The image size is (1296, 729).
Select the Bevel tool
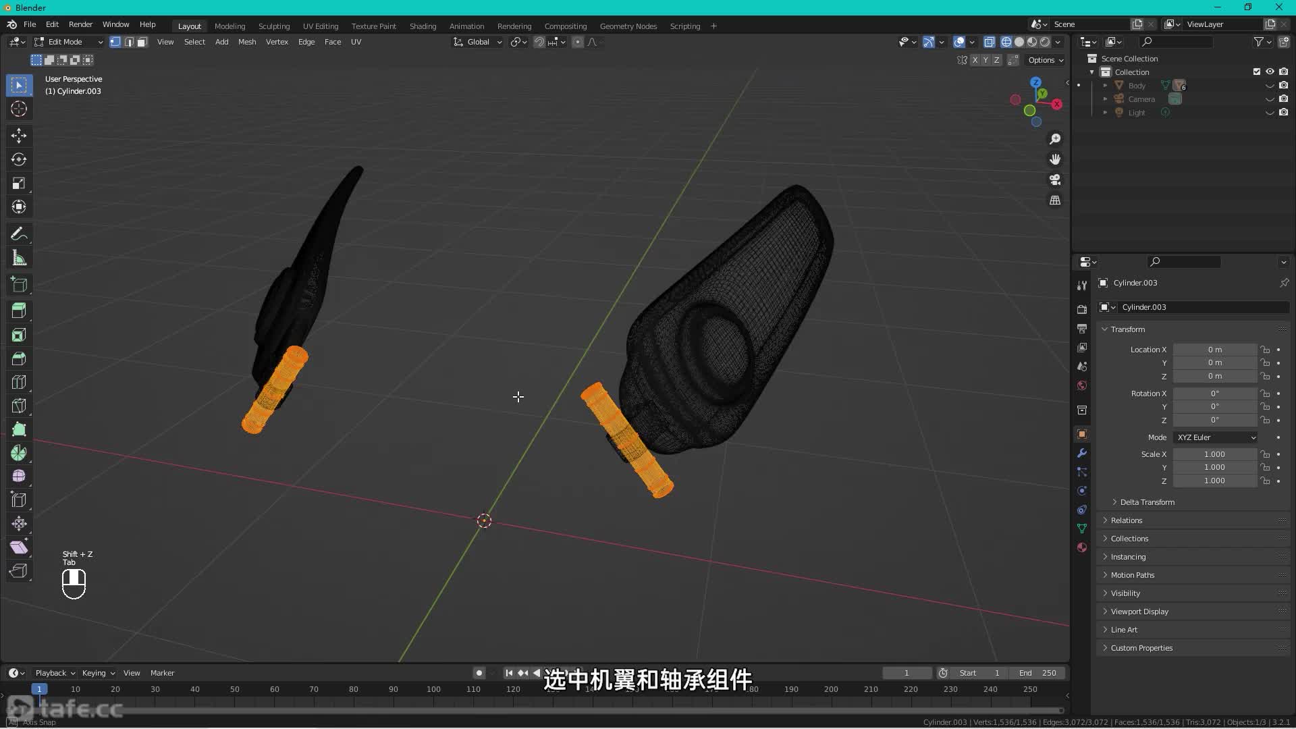19,358
